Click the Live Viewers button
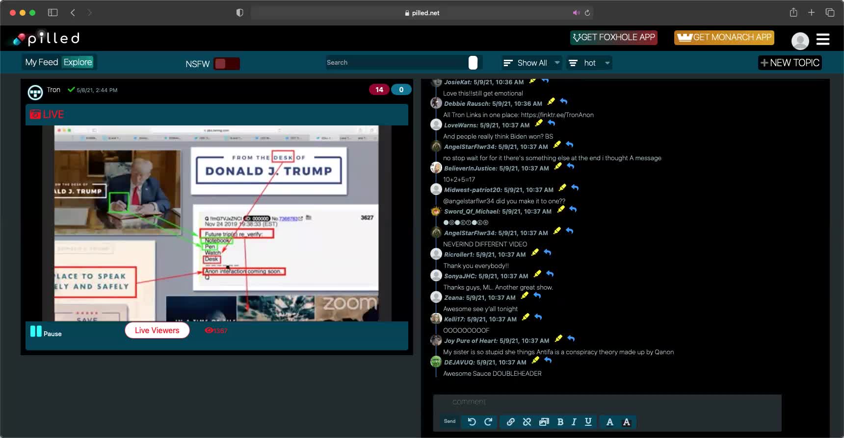Image resolution: width=844 pixels, height=438 pixels. pyautogui.click(x=157, y=330)
